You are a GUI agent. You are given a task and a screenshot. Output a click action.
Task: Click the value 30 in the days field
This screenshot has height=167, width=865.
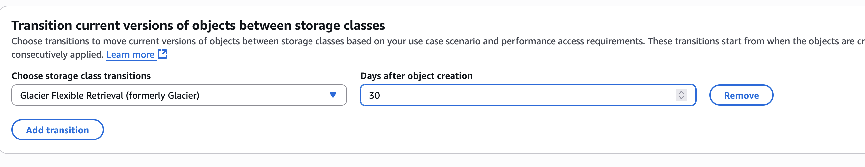[374, 96]
